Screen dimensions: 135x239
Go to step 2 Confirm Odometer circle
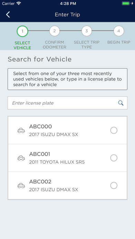[x=54, y=31]
